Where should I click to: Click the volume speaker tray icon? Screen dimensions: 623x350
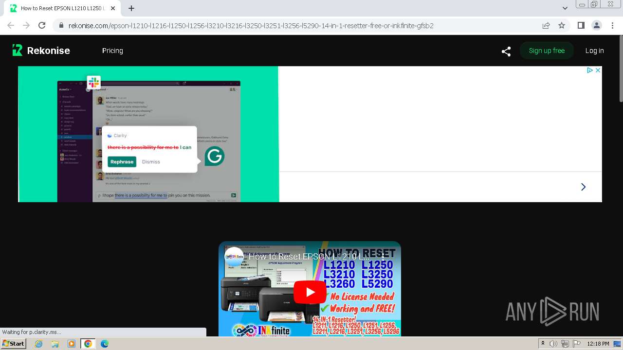(553, 344)
